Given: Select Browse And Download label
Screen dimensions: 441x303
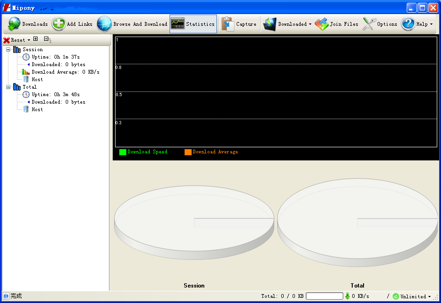Looking at the screenshot, I should pos(140,24).
